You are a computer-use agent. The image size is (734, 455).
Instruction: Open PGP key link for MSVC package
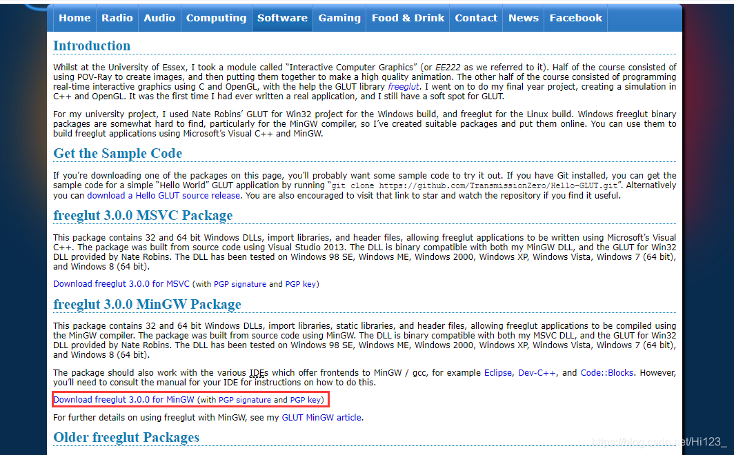coord(301,284)
